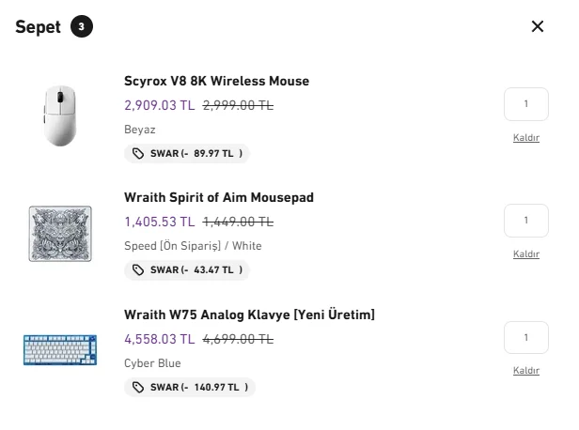Click the tag icon on mousepad discount
579x430 pixels.
click(x=139, y=270)
